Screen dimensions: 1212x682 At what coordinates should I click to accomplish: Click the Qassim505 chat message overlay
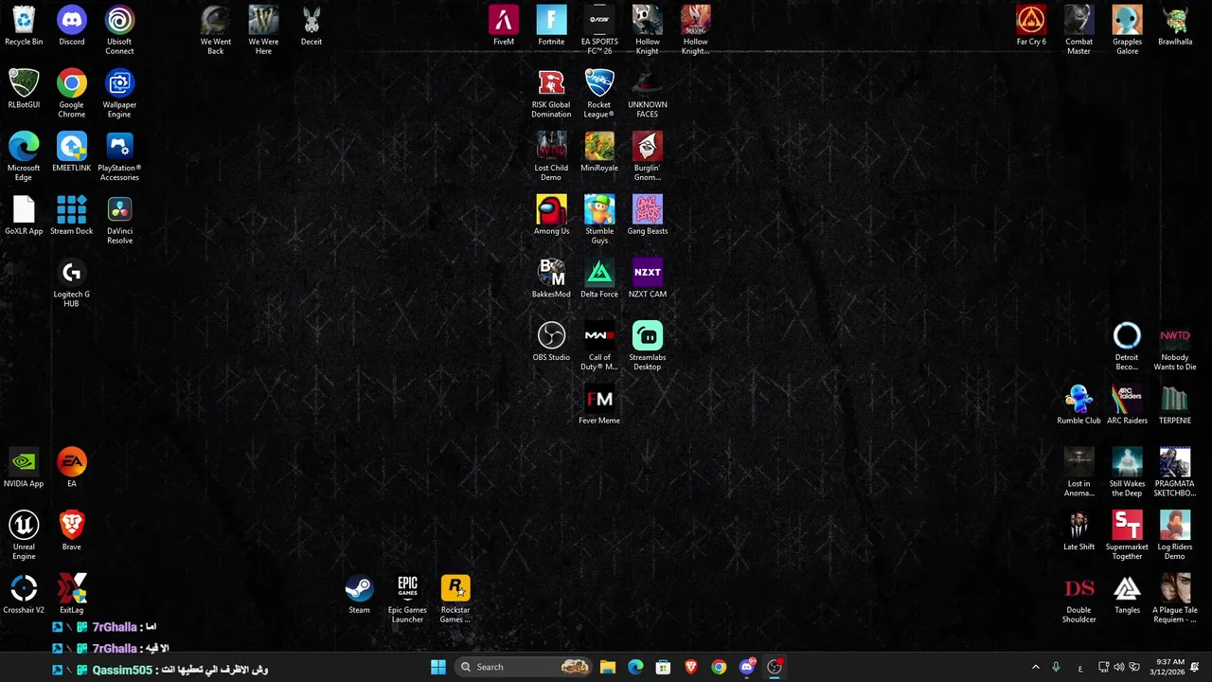pos(159,670)
